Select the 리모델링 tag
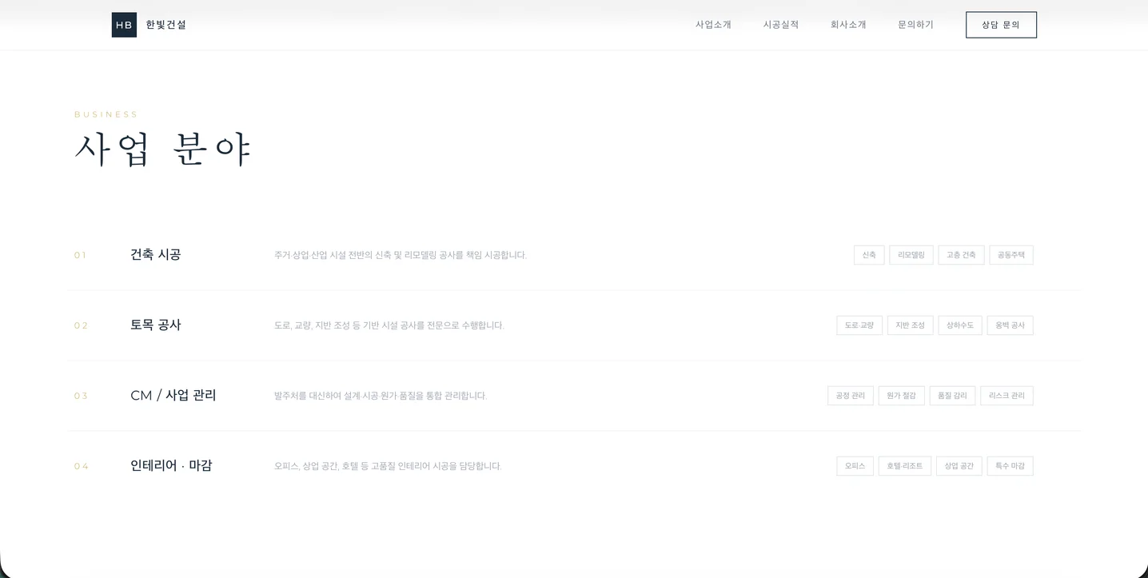Image resolution: width=1148 pixels, height=578 pixels. point(911,255)
